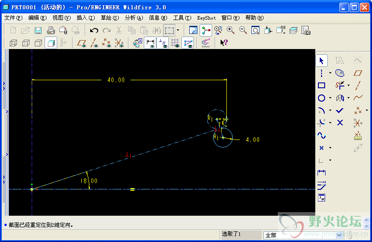The width and height of the screenshot is (372, 242).
Task: Click the zoom in magnifier
Action: tap(230, 31)
